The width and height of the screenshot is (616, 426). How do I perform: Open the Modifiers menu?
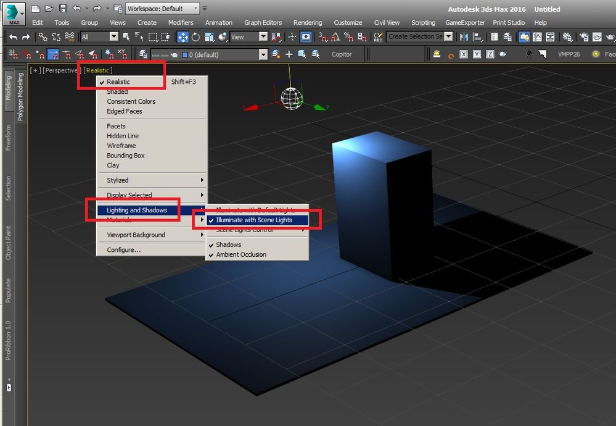click(181, 23)
